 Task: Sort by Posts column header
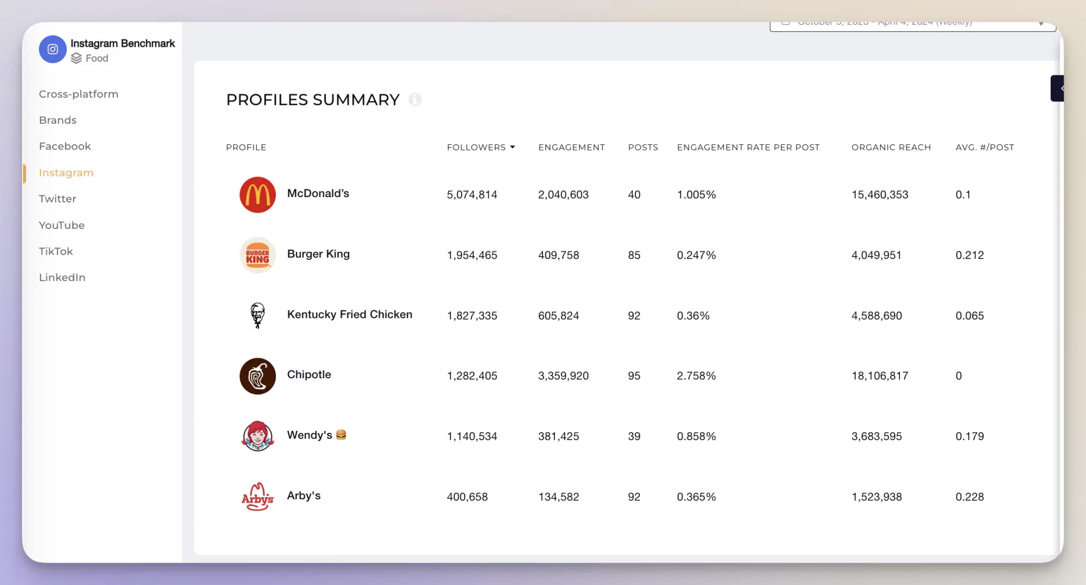point(643,147)
